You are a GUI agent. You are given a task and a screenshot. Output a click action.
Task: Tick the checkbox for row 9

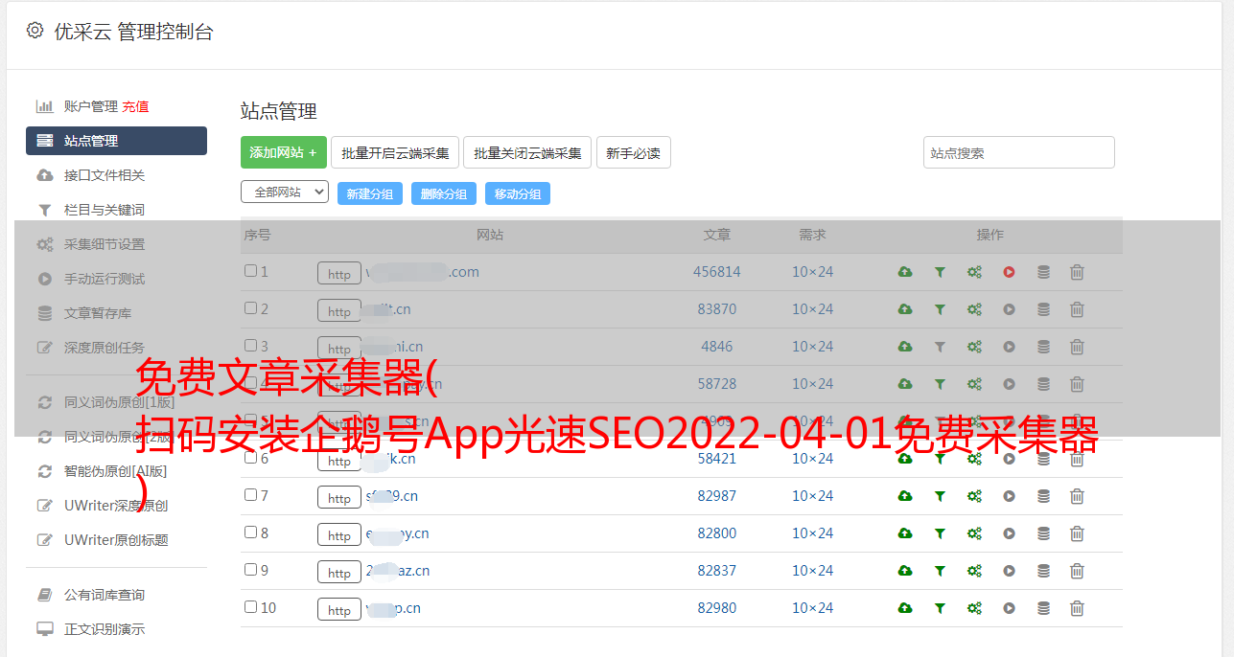[x=250, y=570]
